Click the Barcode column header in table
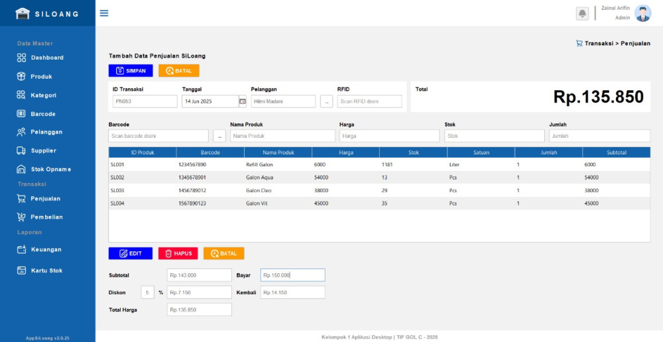The height and width of the screenshot is (342, 663). coord(210,152)
